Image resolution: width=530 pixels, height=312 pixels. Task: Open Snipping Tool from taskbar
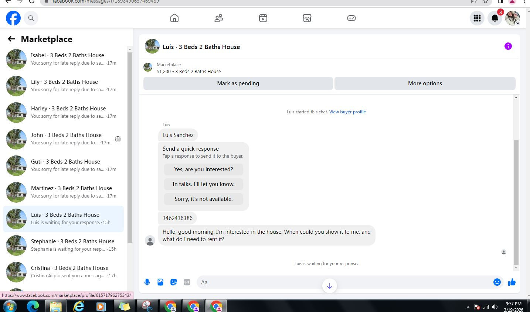(147, 306)
